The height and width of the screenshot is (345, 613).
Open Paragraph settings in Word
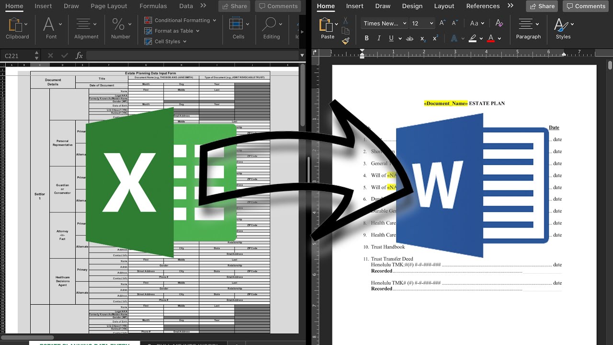click(x=528, y=28)
